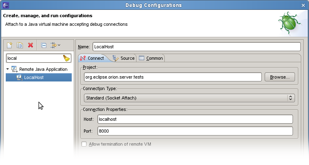Click the New launch configuration icon
The height and width of the screenshot is (165, 309).
click(9, 45)
